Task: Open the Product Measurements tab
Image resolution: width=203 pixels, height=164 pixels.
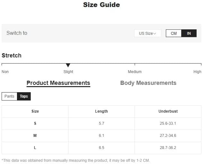Action: click(x=58, y=83)
